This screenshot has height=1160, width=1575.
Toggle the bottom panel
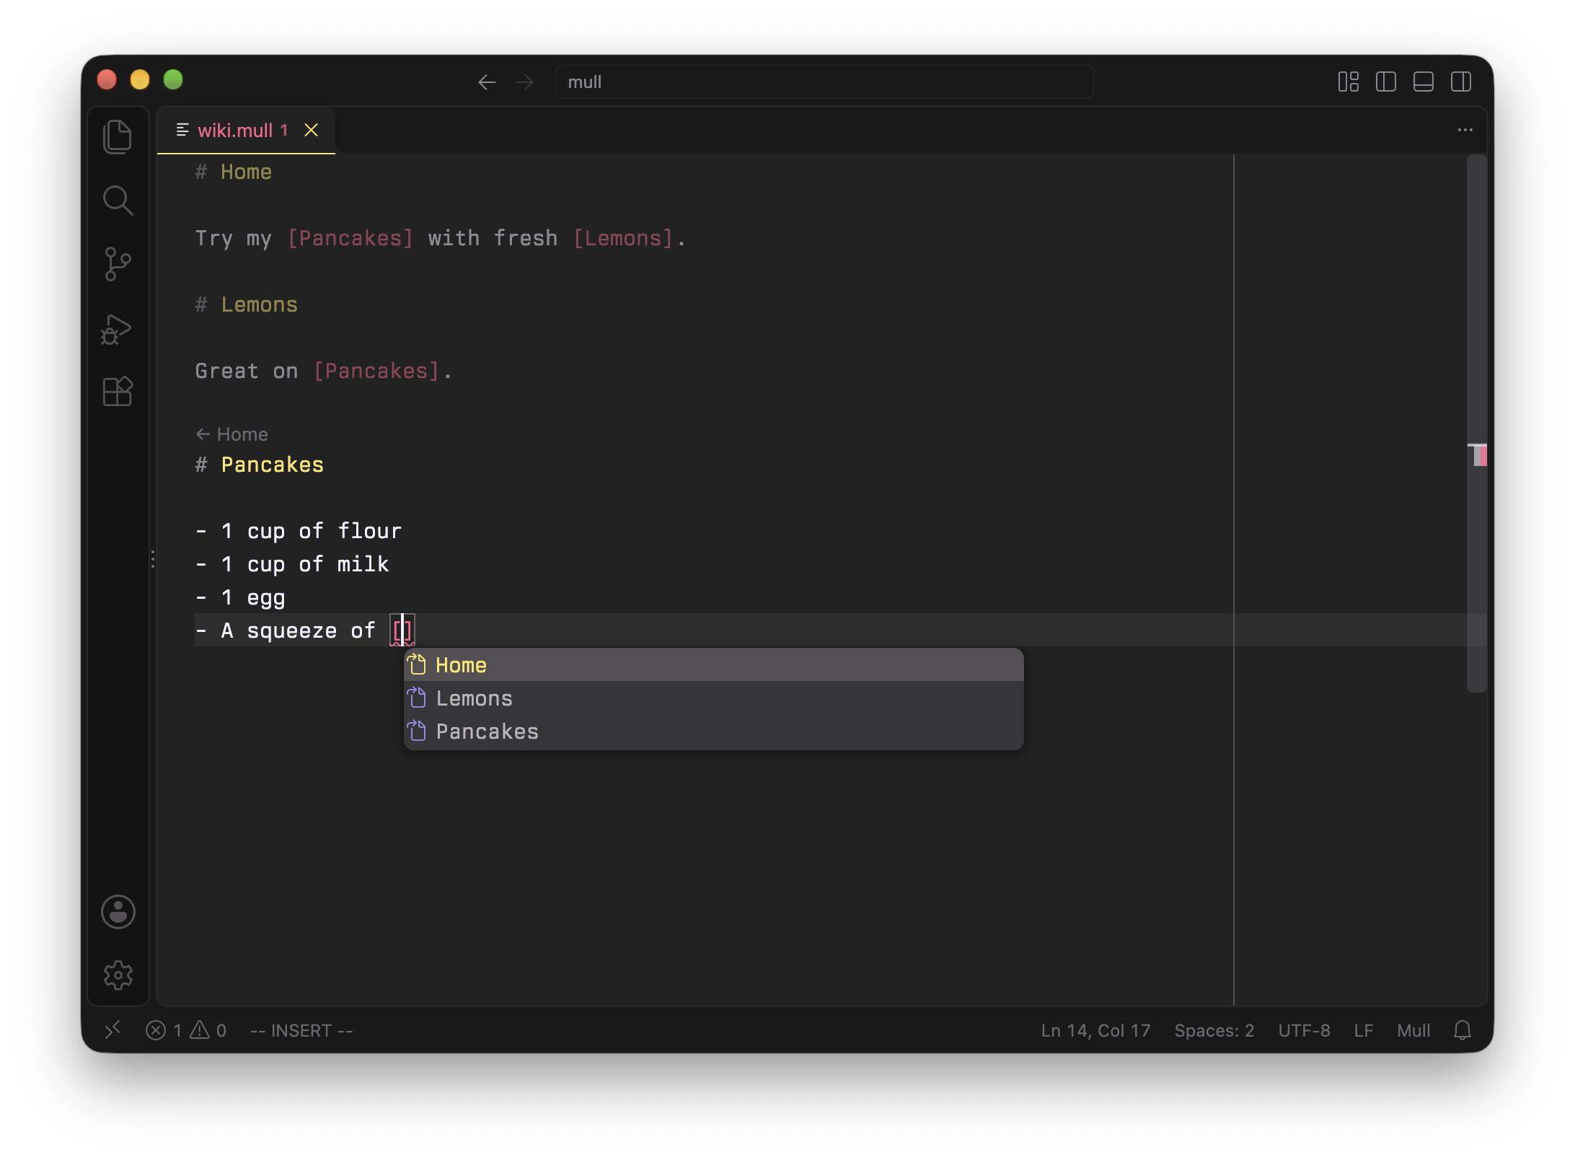1423,82
